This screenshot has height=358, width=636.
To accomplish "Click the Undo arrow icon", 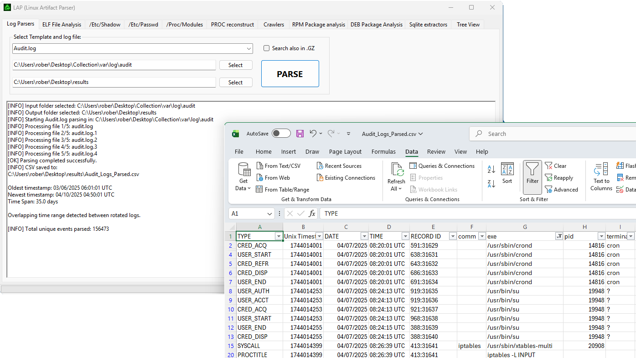I will [313, 134].
